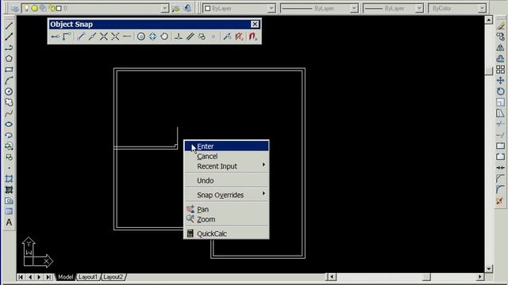508x285 pixels.
Task: Click the horizontal scrollbar thumb
Action: pos(427,277)
